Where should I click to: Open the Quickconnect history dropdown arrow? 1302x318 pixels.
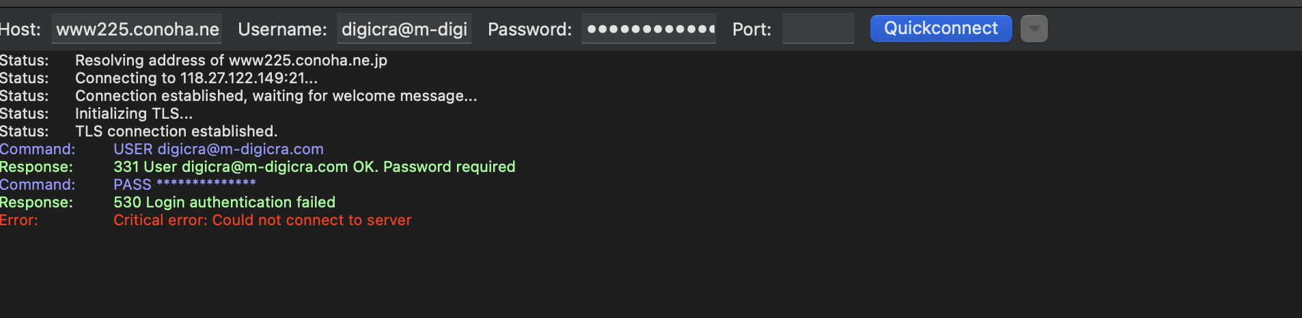pos(1034,29)
